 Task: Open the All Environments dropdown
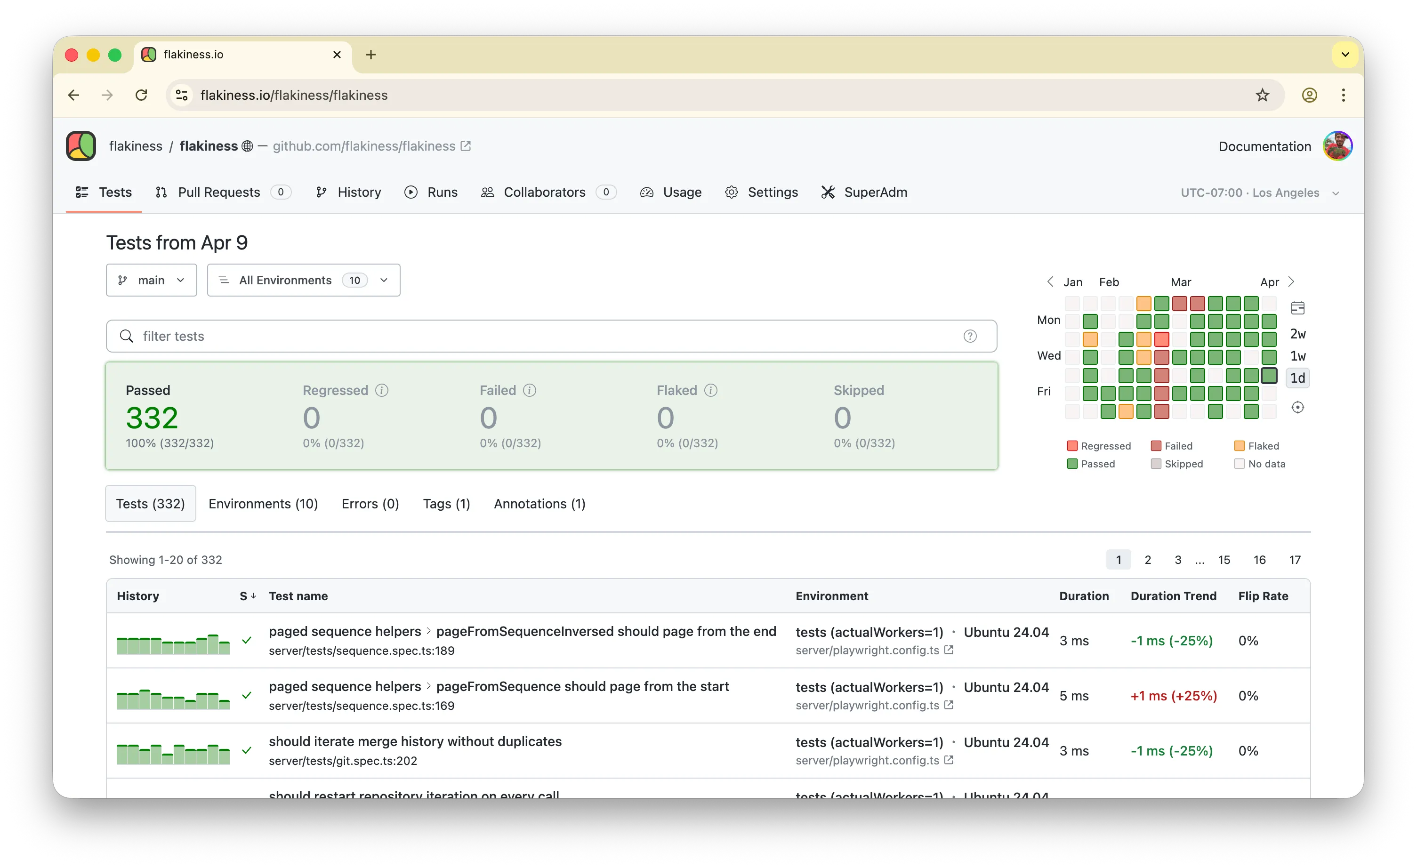pyautogui.click(x=304, y=280)
